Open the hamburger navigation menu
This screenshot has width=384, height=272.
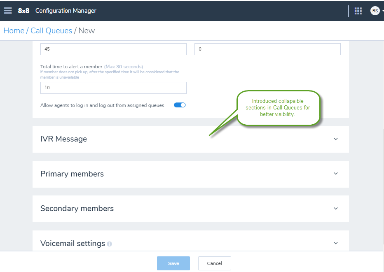point(8,11)
